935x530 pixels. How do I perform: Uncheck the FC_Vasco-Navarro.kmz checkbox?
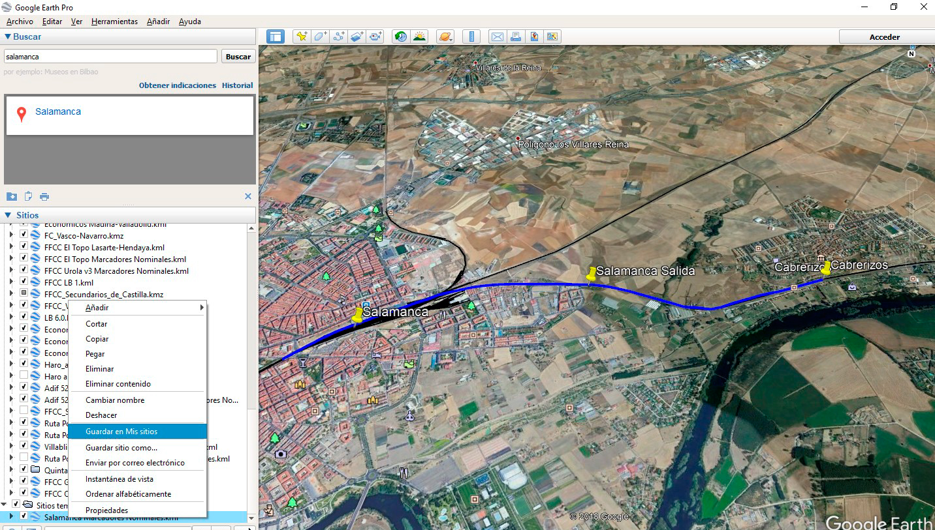[24, 235]
